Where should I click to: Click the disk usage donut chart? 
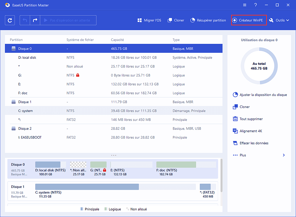click(x=259, y=66)
